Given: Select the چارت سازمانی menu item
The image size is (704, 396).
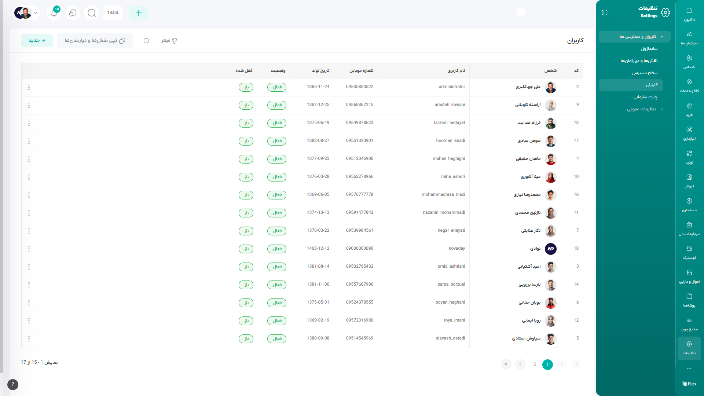Looking at the screenshot, I should pyautogui.click(x=645, y=97).
